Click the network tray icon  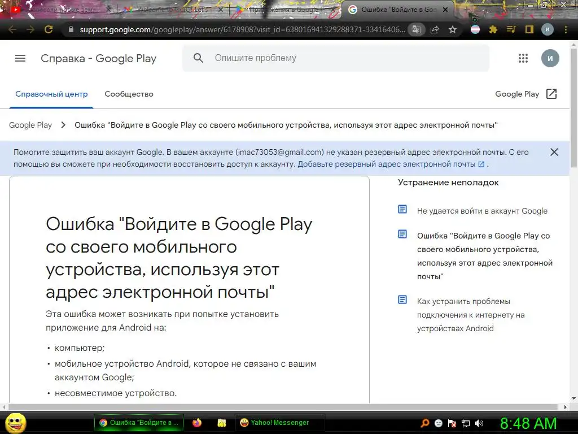point(466,423)
